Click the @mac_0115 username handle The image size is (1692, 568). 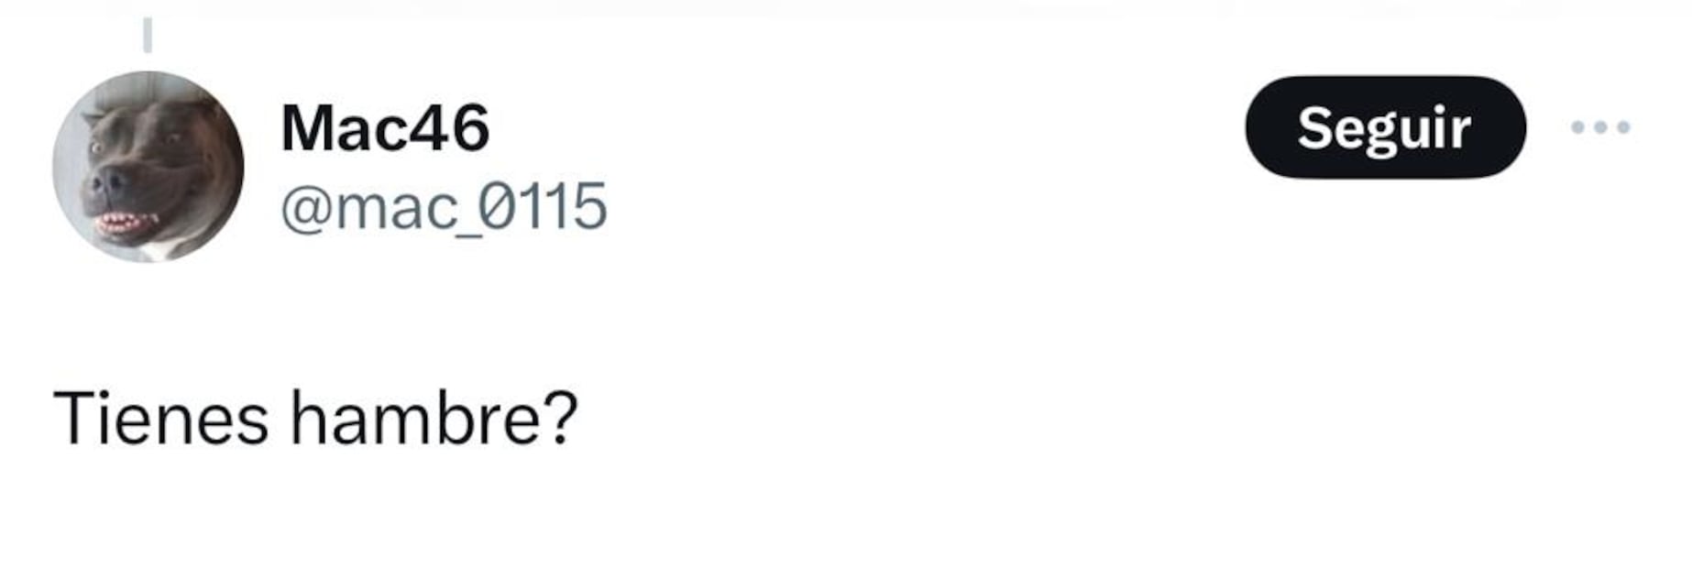coord(444,207)
